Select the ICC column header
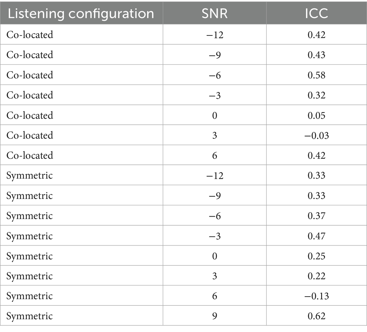367x332 pixels. 316,14
